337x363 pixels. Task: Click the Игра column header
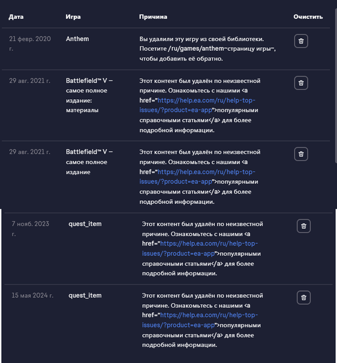click(73, 17)
